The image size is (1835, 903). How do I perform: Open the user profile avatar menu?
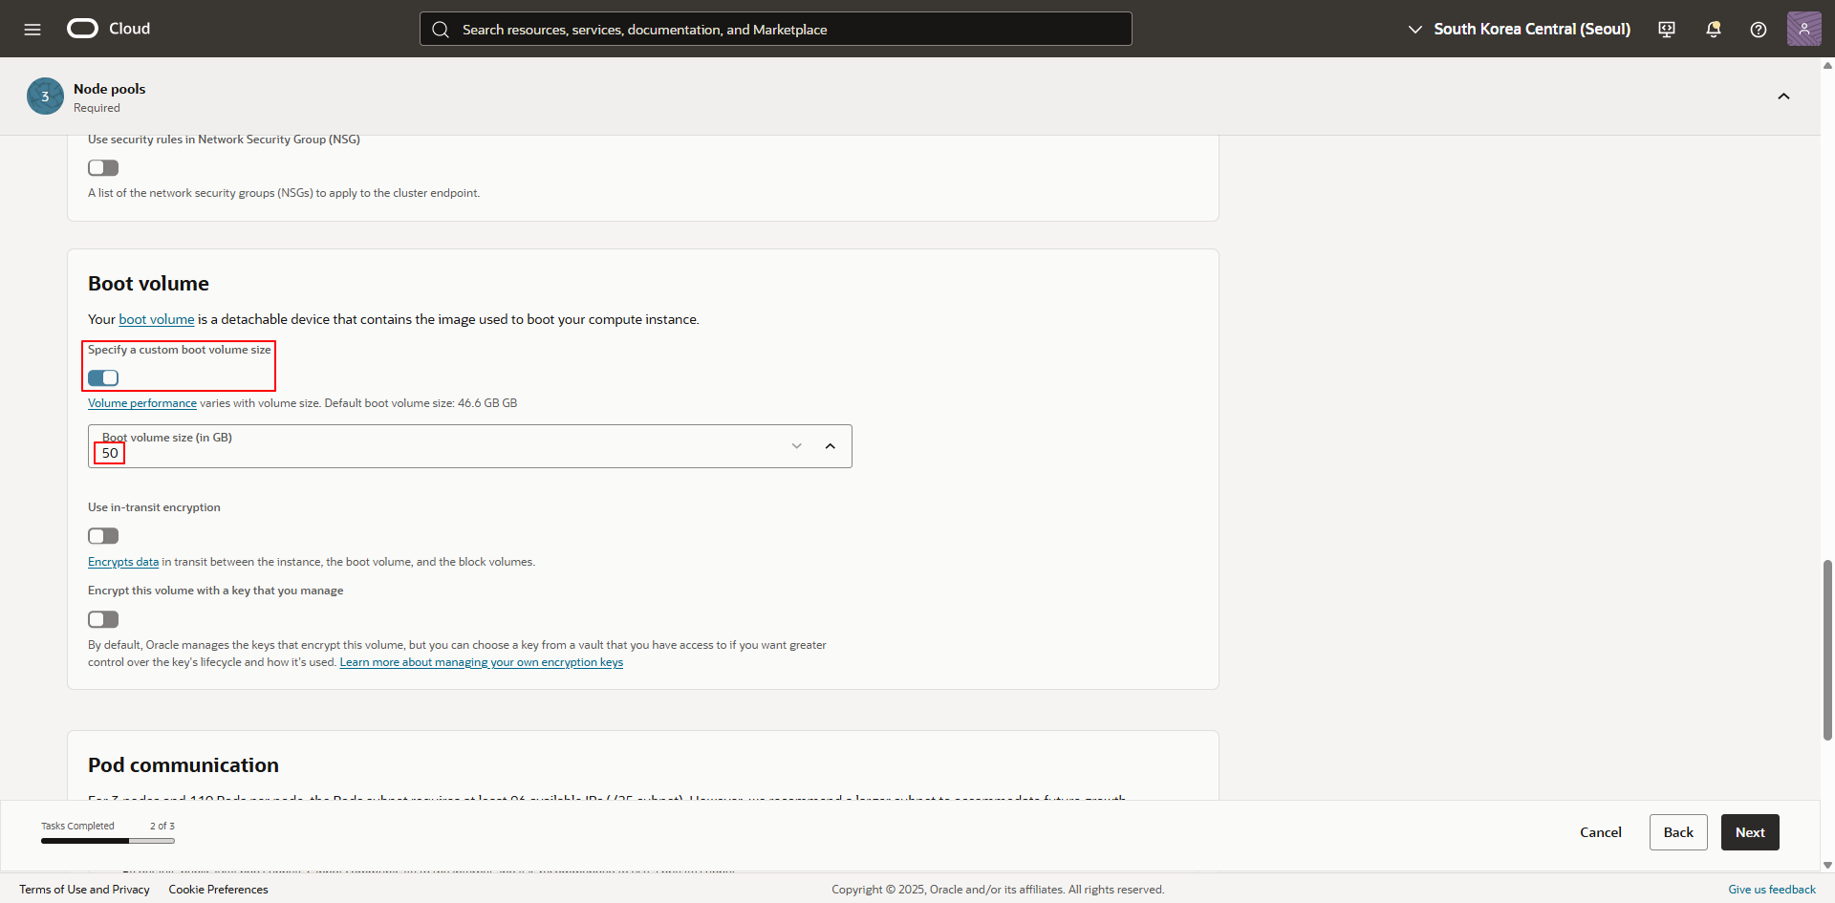[x=1803, y=29]
